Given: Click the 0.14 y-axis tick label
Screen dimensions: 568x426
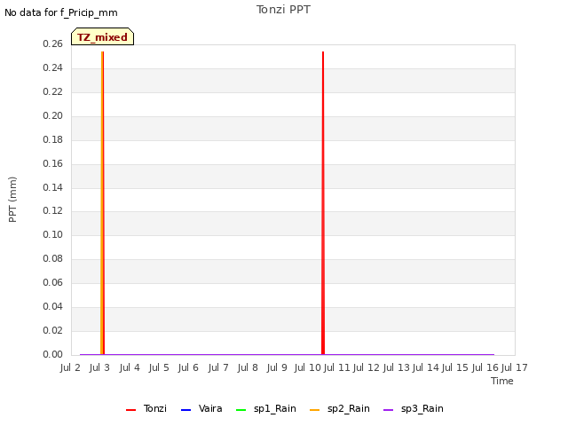Looking at the screenshot, I should [52, 187].
